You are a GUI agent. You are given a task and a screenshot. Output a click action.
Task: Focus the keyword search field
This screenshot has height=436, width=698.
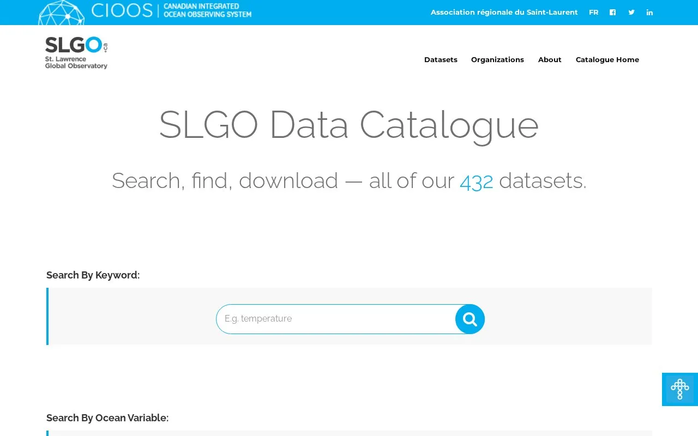pos(336,319)
